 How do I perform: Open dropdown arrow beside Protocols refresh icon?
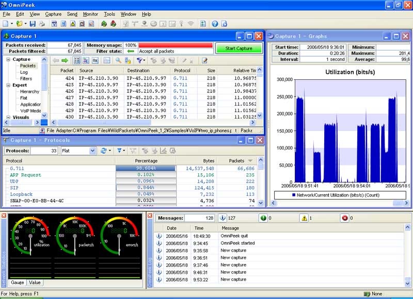pyautogui.click(x=110, y=151)
